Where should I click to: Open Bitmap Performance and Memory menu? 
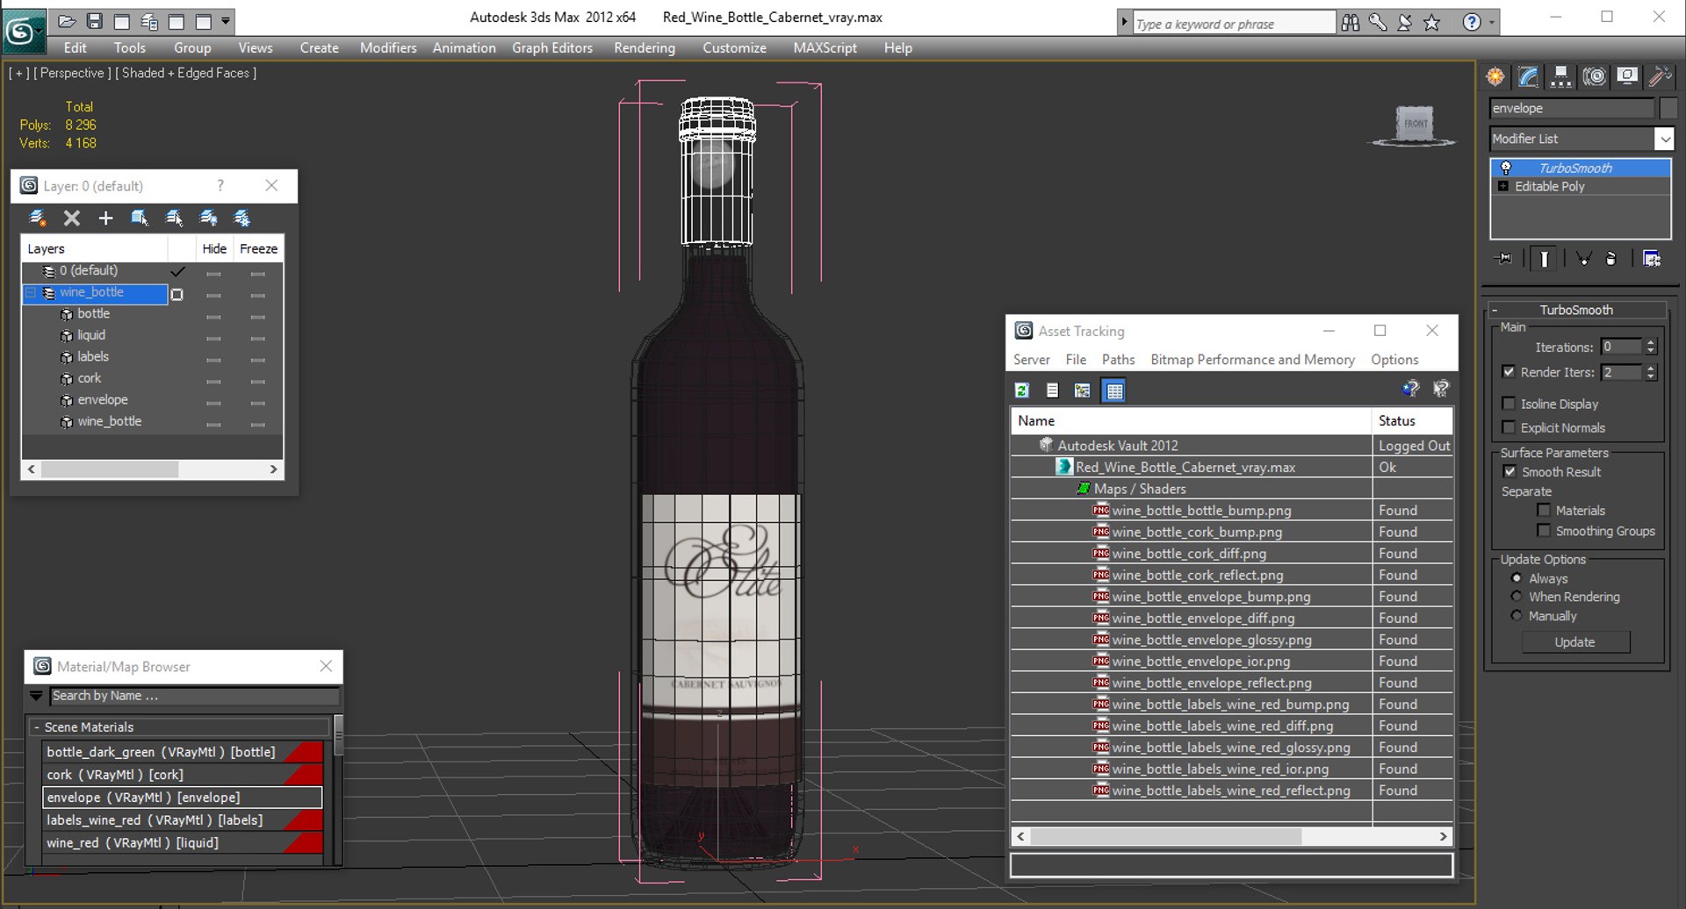coord(1252,360)
